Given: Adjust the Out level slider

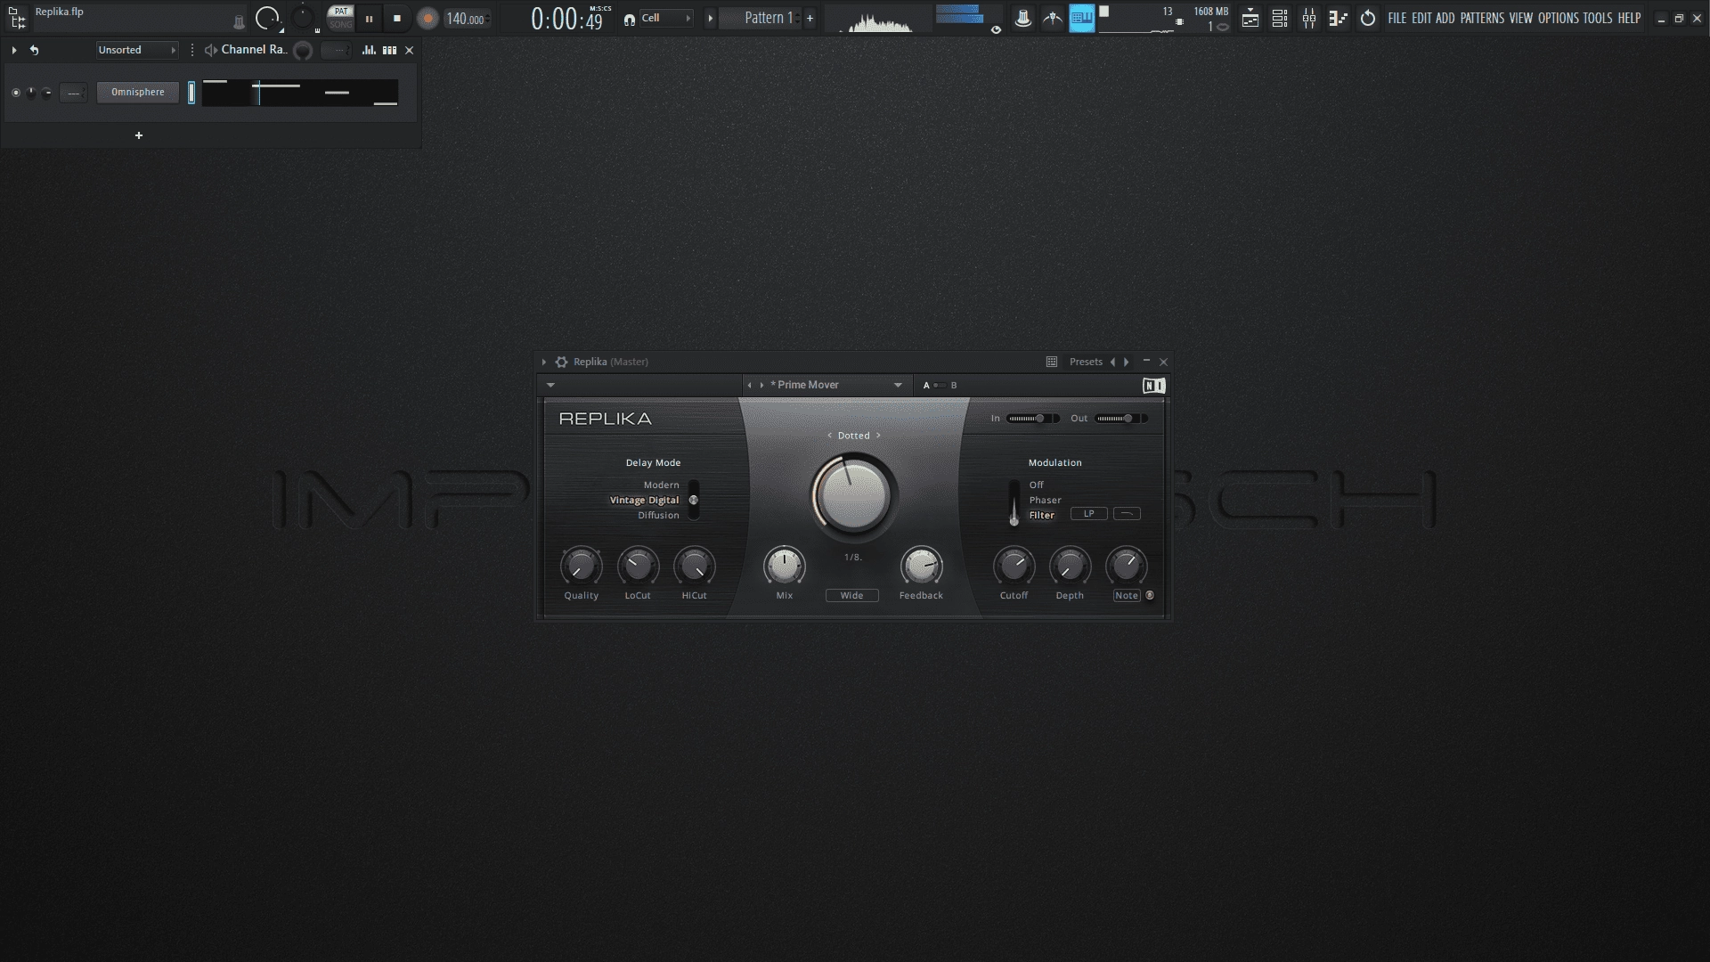Looking at the screenshot, I should click(x=1121, y=418).
